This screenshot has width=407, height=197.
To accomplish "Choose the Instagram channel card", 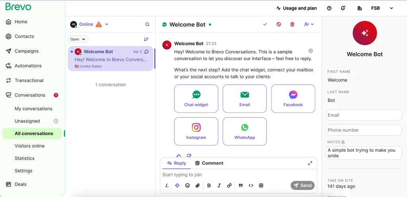I will (196, 131).
